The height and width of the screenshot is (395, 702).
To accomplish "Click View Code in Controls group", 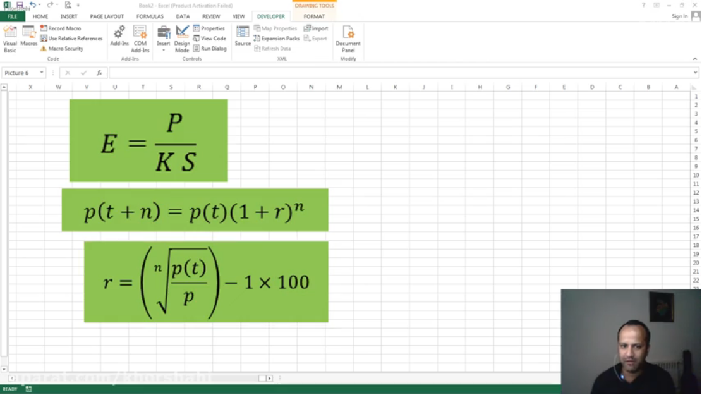I will 209,39.
